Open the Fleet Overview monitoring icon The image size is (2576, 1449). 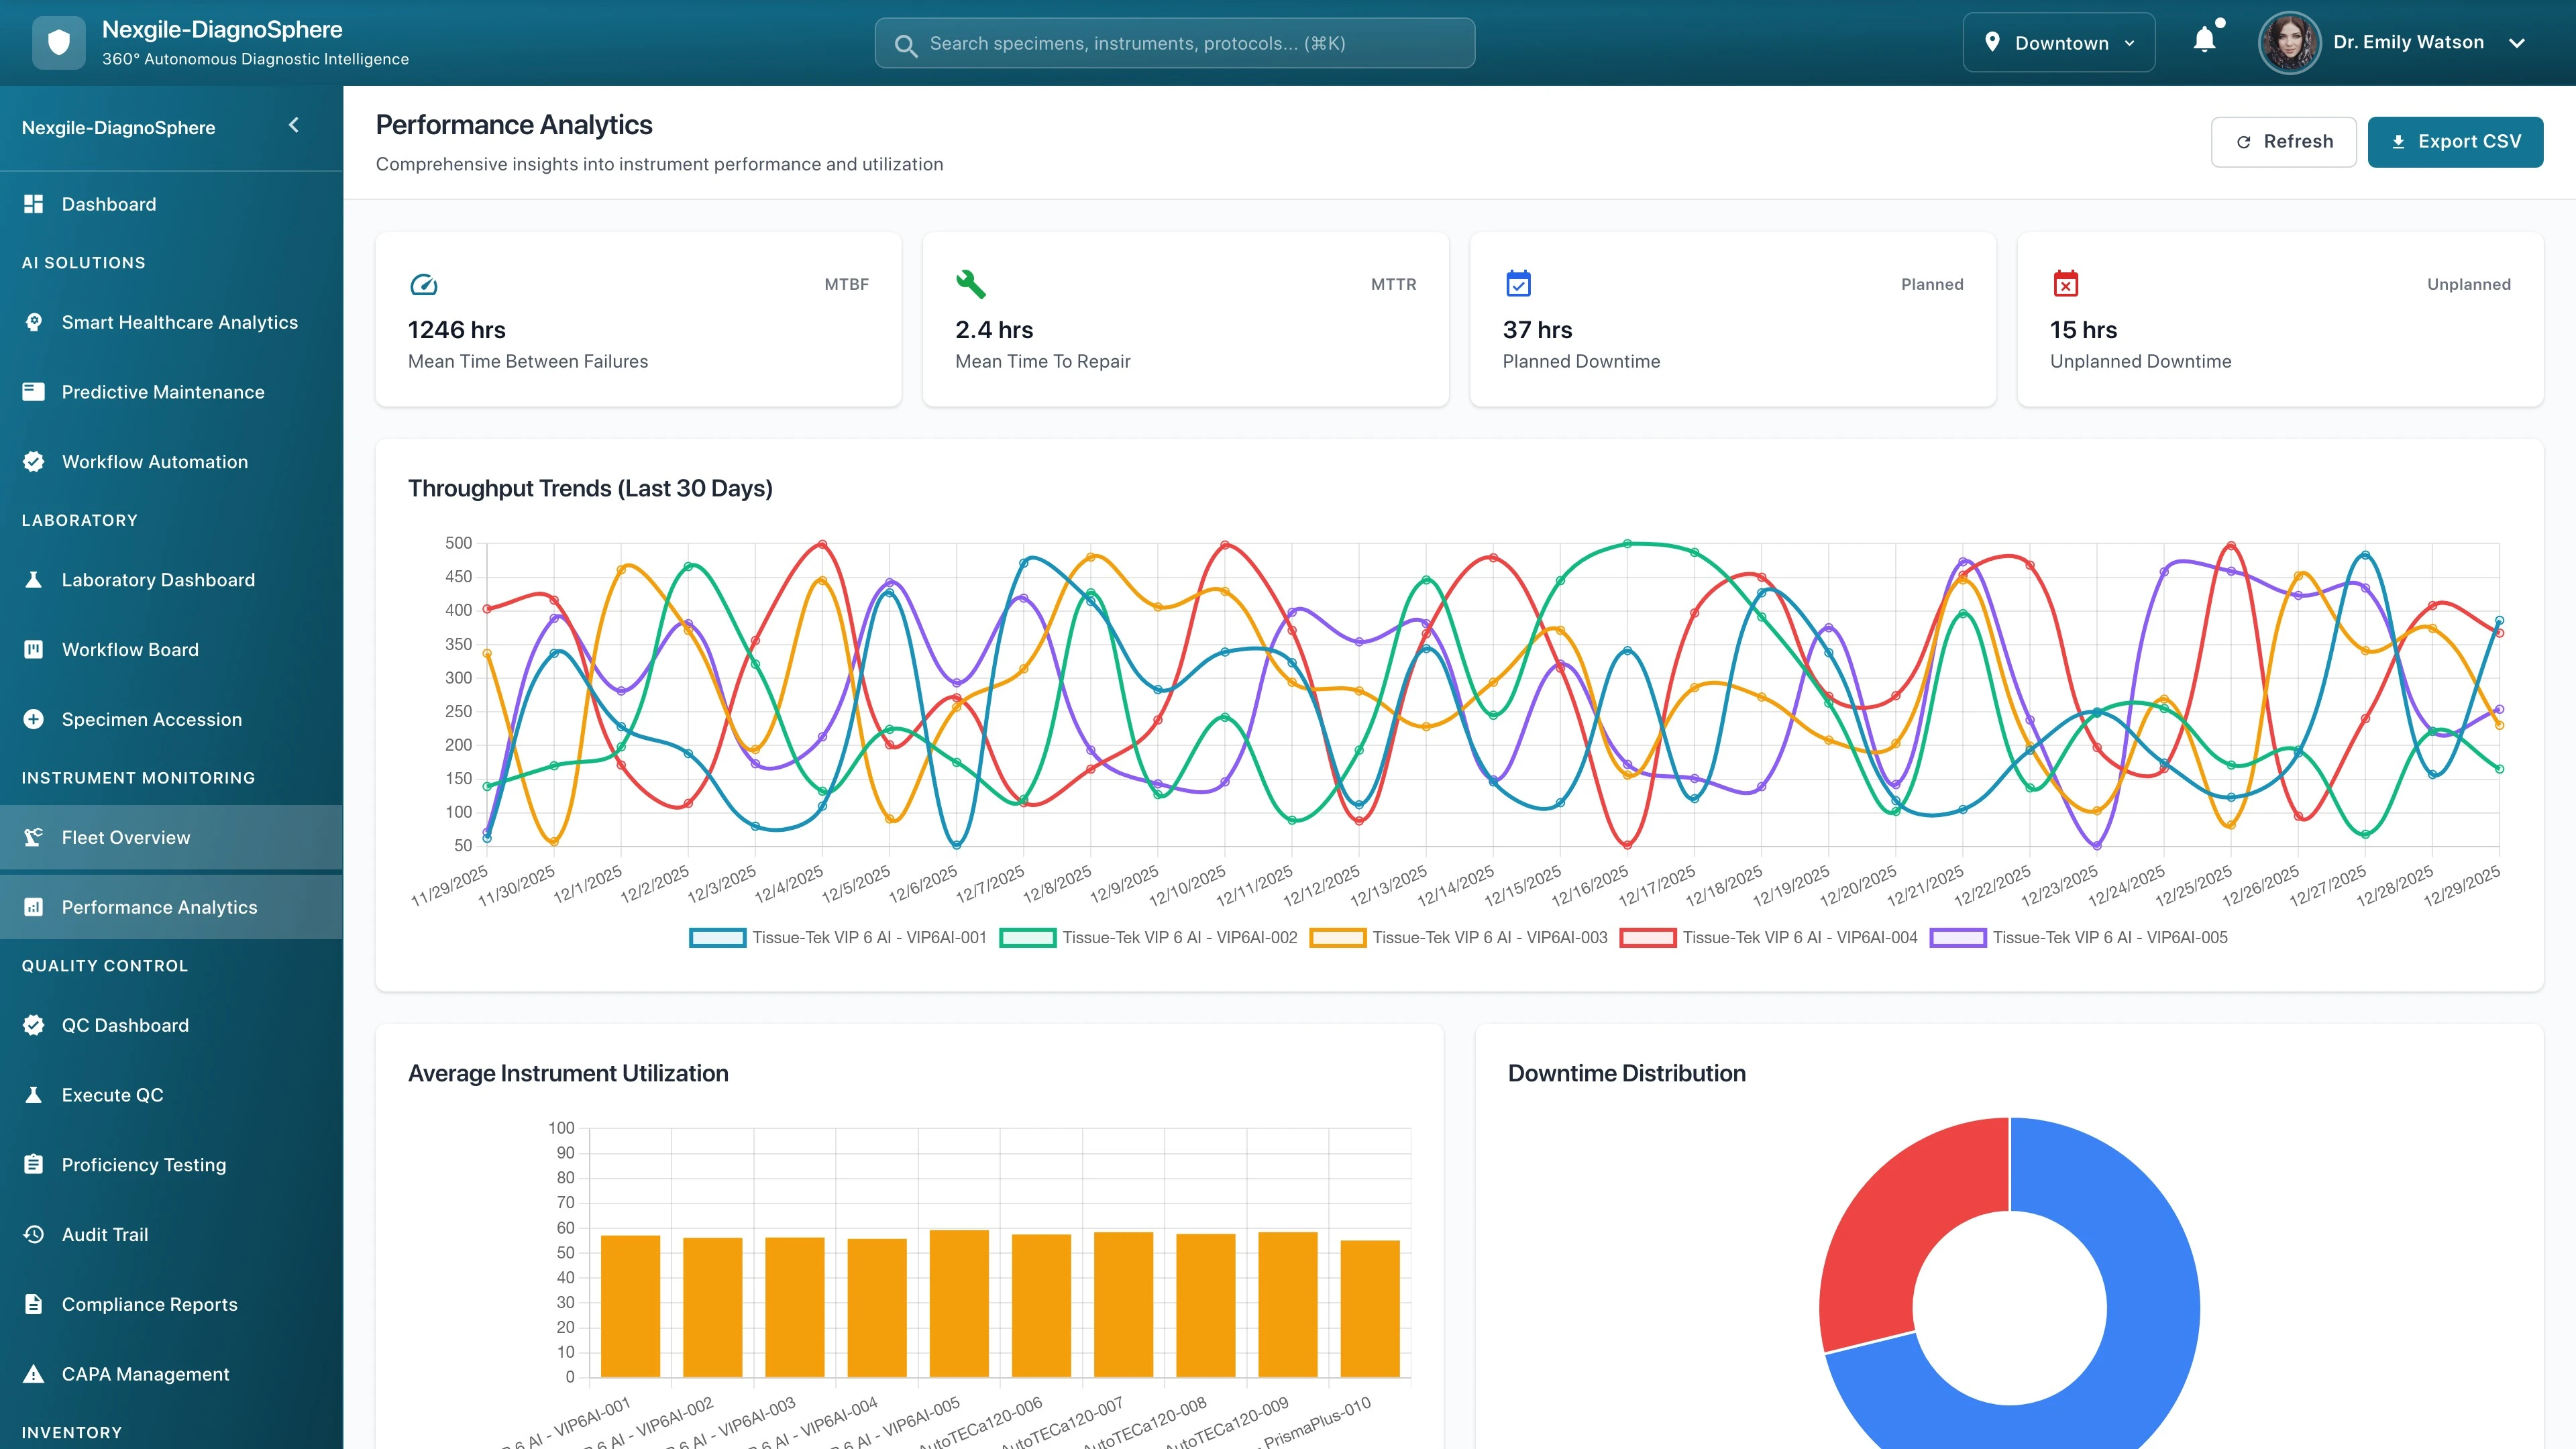pos(33,837)
